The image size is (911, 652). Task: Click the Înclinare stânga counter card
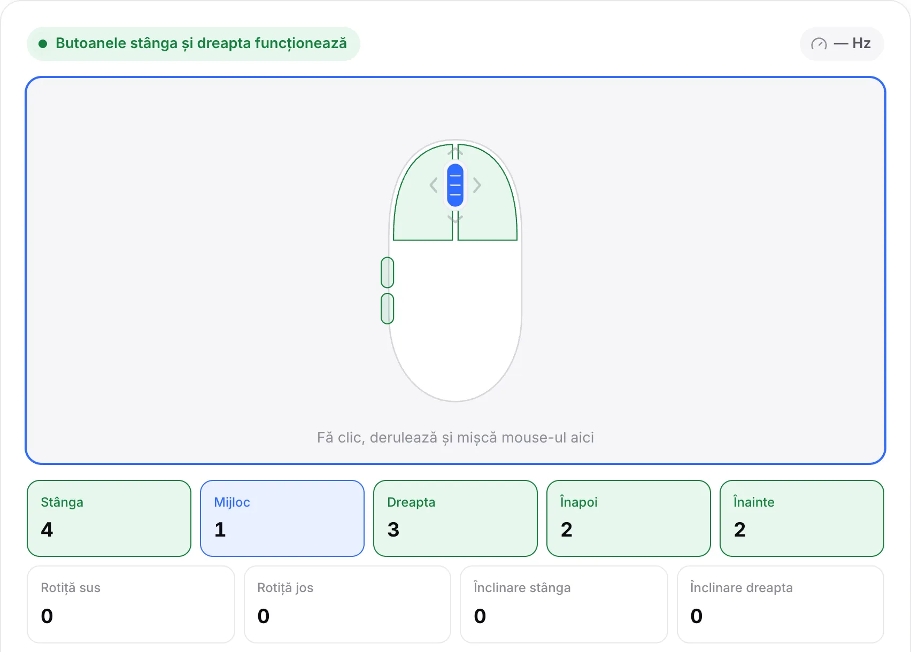click(x=564, y=604)
